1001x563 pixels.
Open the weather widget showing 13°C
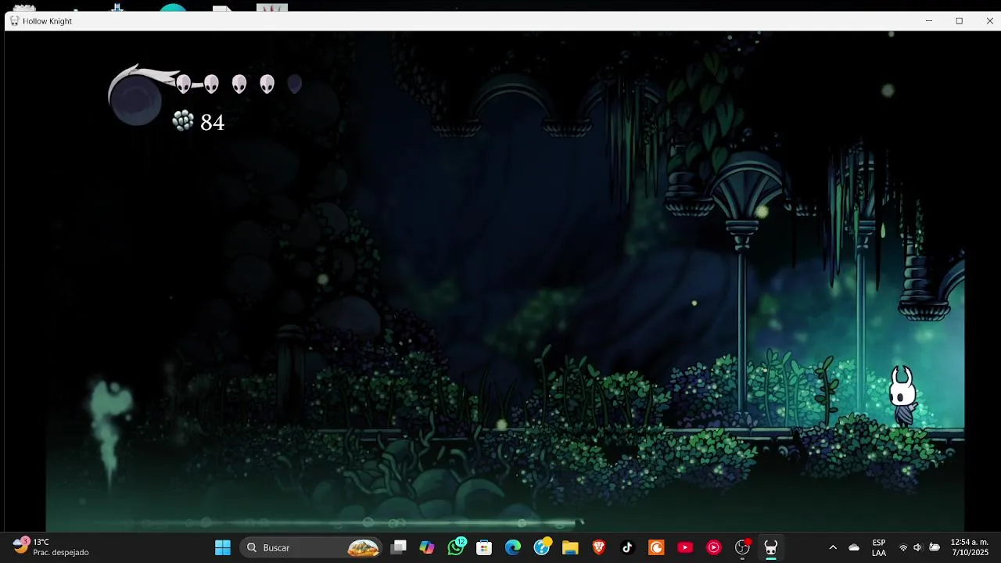52,547
